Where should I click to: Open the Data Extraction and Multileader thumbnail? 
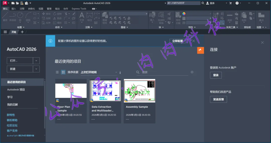coord(105,91)
